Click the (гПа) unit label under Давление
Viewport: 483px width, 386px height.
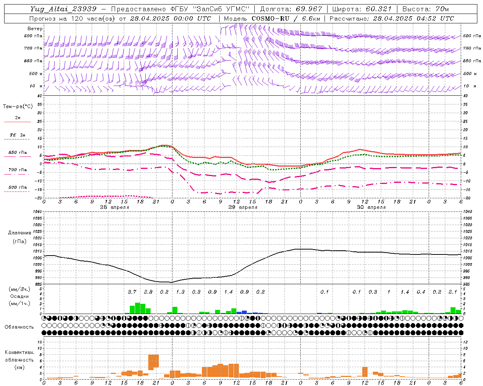20,241
